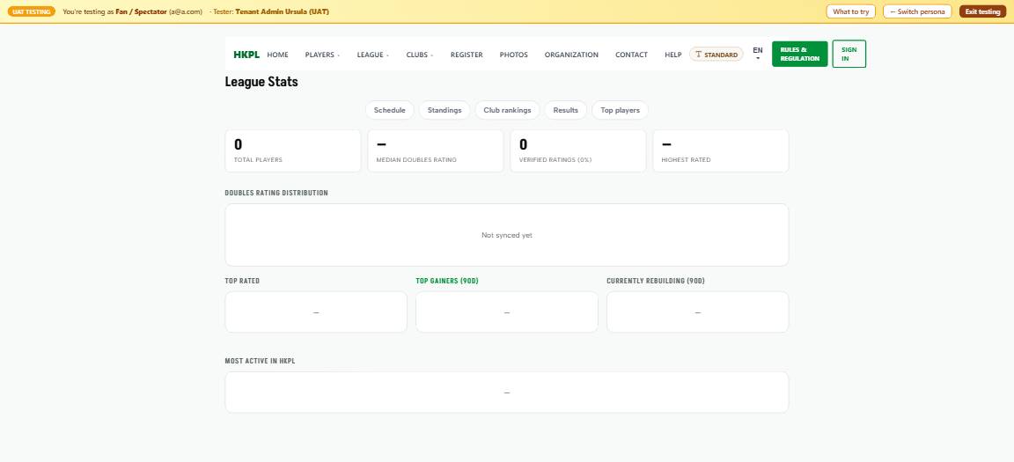Screen dimensions: 1014x462
Task: Expand the PLAYERS dropdown menu
Action: coord(322,55)
